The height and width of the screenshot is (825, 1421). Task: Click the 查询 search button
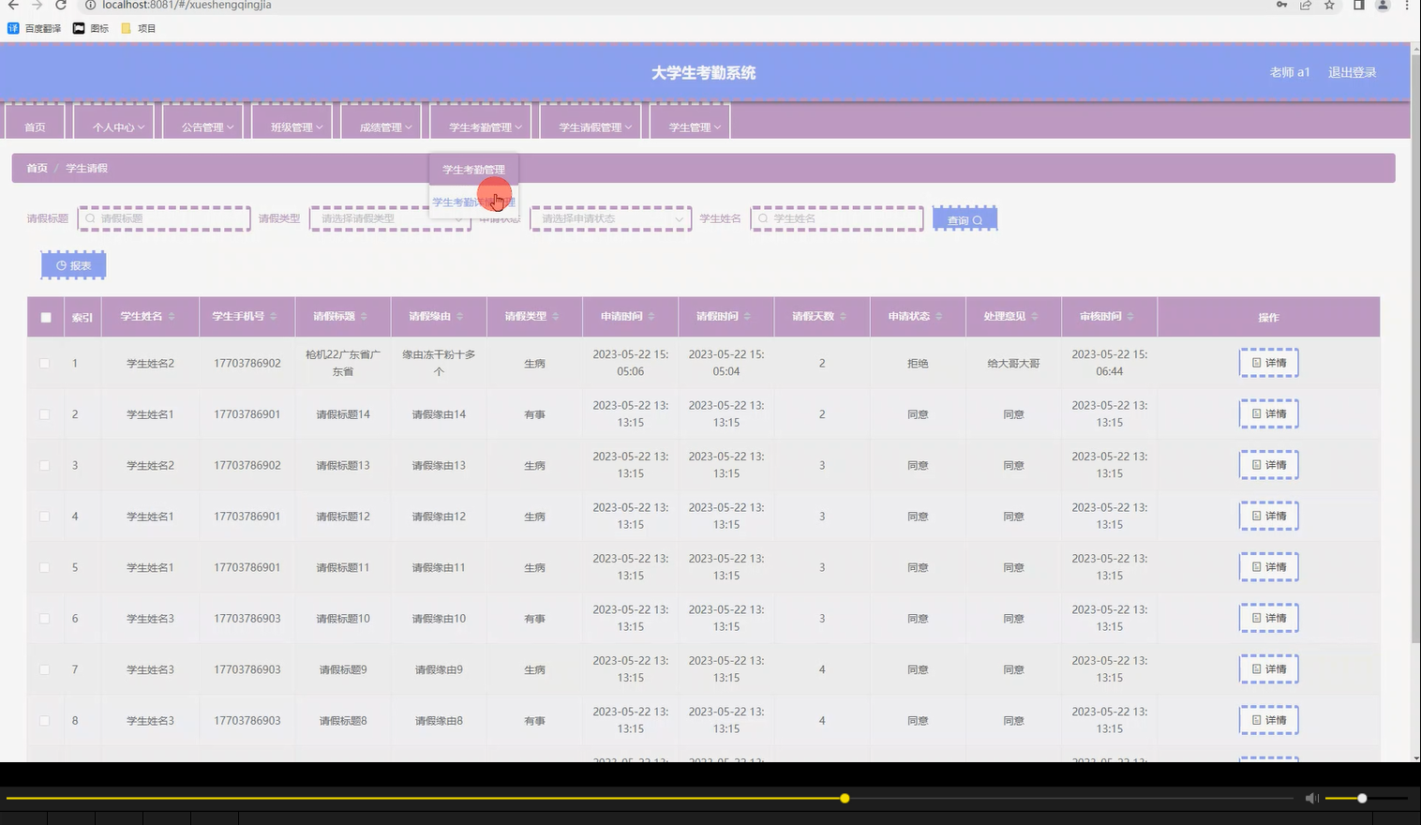(965, 219)
